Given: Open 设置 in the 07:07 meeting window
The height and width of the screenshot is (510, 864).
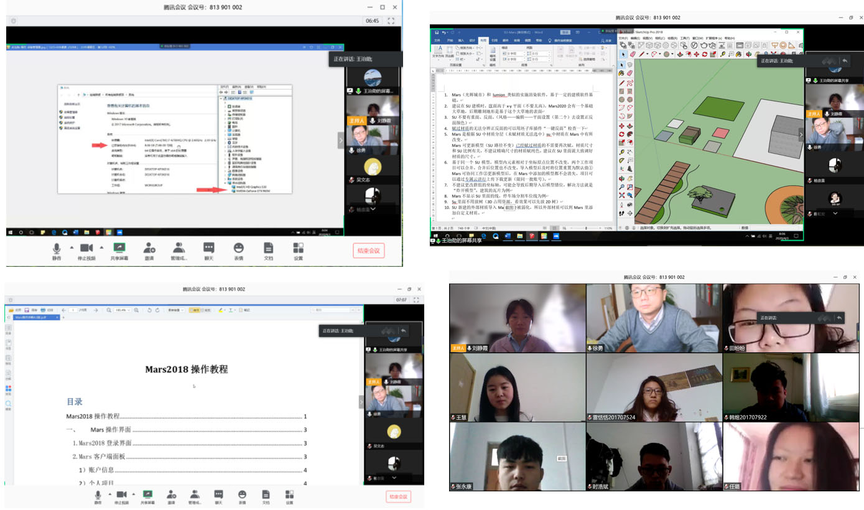Looking at the screenshot, I should 289,496.
